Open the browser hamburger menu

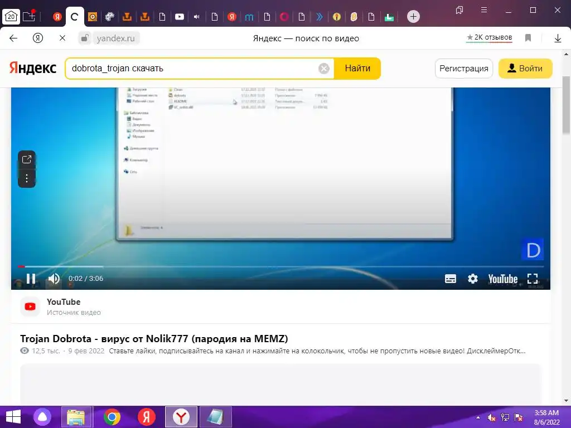484,10
